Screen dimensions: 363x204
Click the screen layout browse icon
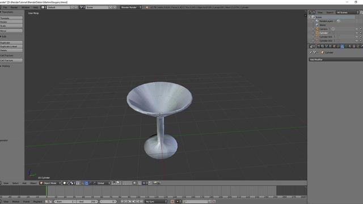coord(44,7)
